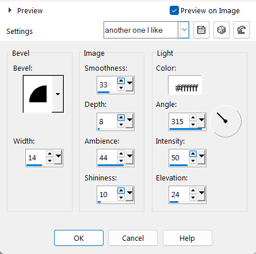The width and height of the screenshot is (256, 254).
Task: Decrease Depth value with the down arrow
Action: tap(121, 125)
